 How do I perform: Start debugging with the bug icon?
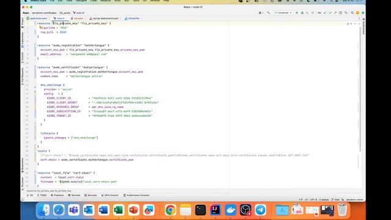coord(302,13)
